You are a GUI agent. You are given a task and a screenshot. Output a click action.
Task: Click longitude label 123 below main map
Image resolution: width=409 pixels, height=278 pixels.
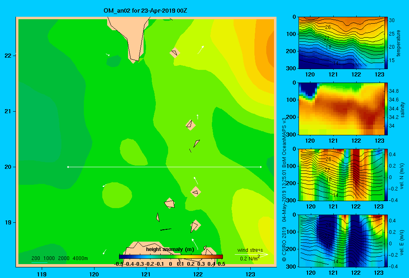tap(250, 274)
